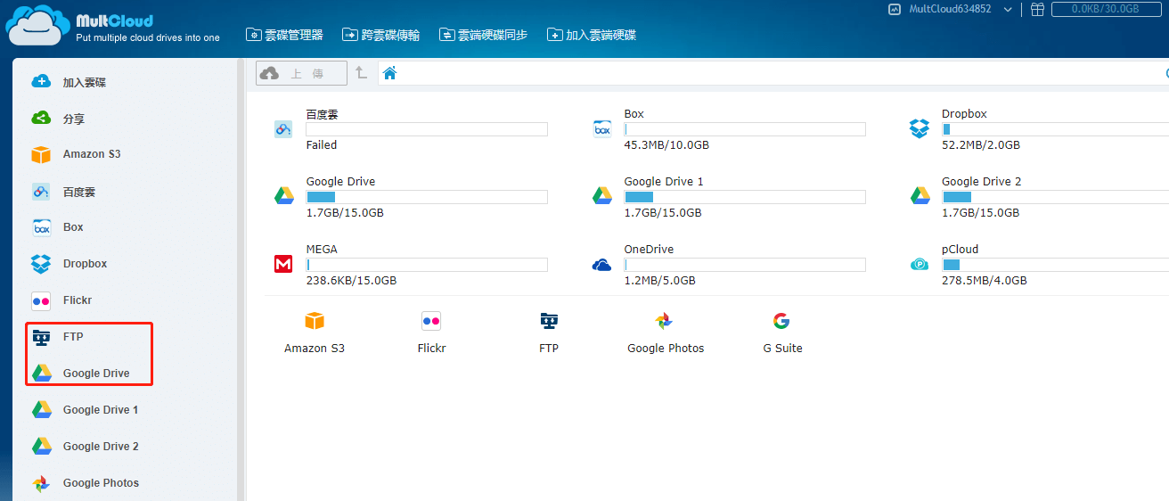Open the gift box icon in header

[1037, 9]
